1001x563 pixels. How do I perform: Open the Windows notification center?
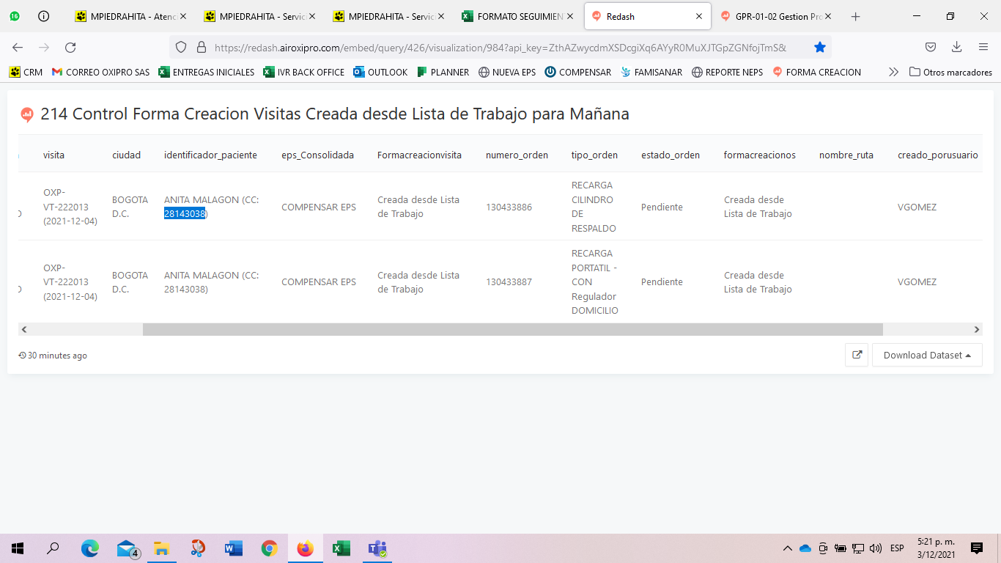(977, 548)
